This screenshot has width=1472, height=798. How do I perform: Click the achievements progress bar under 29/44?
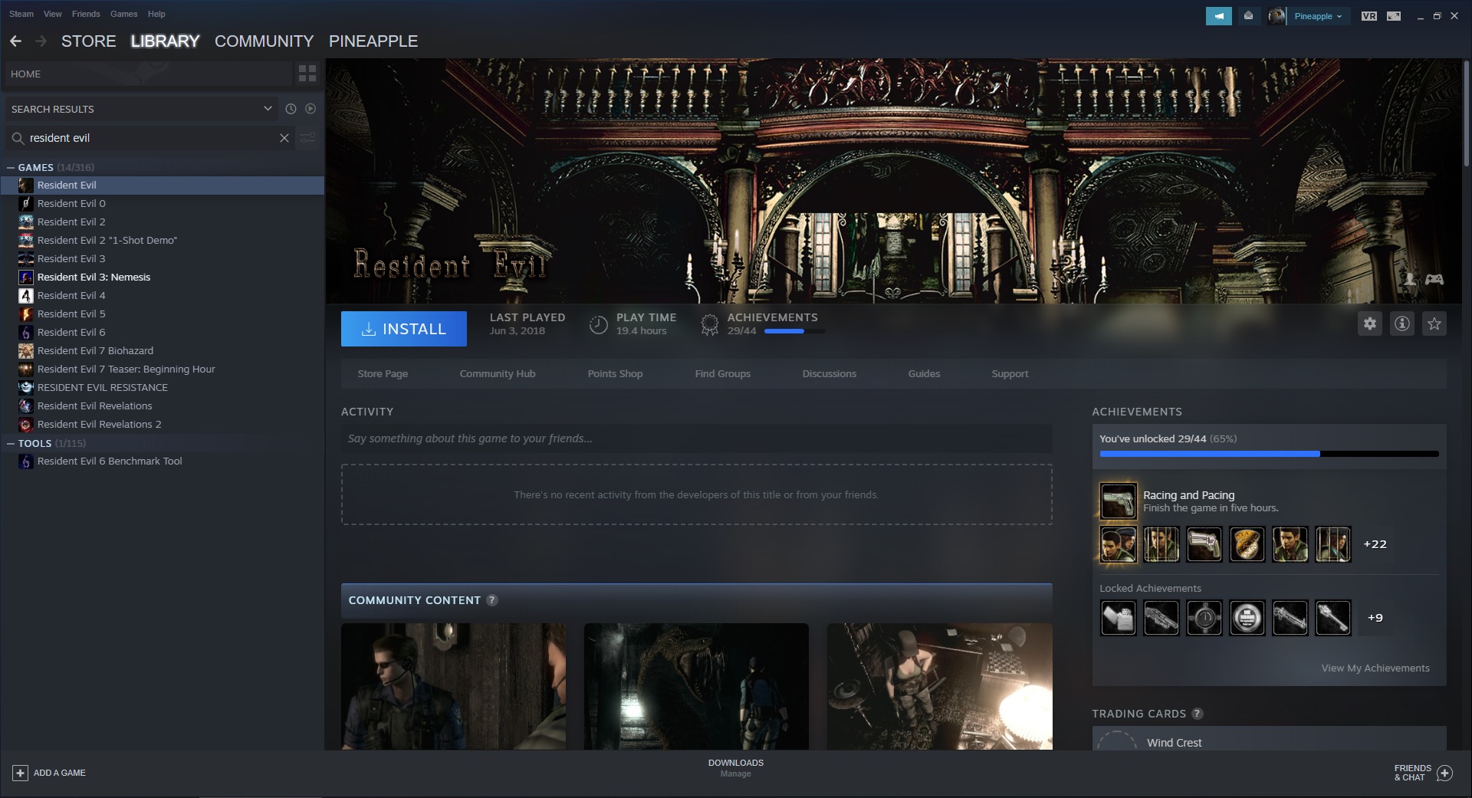pos(795,331)
